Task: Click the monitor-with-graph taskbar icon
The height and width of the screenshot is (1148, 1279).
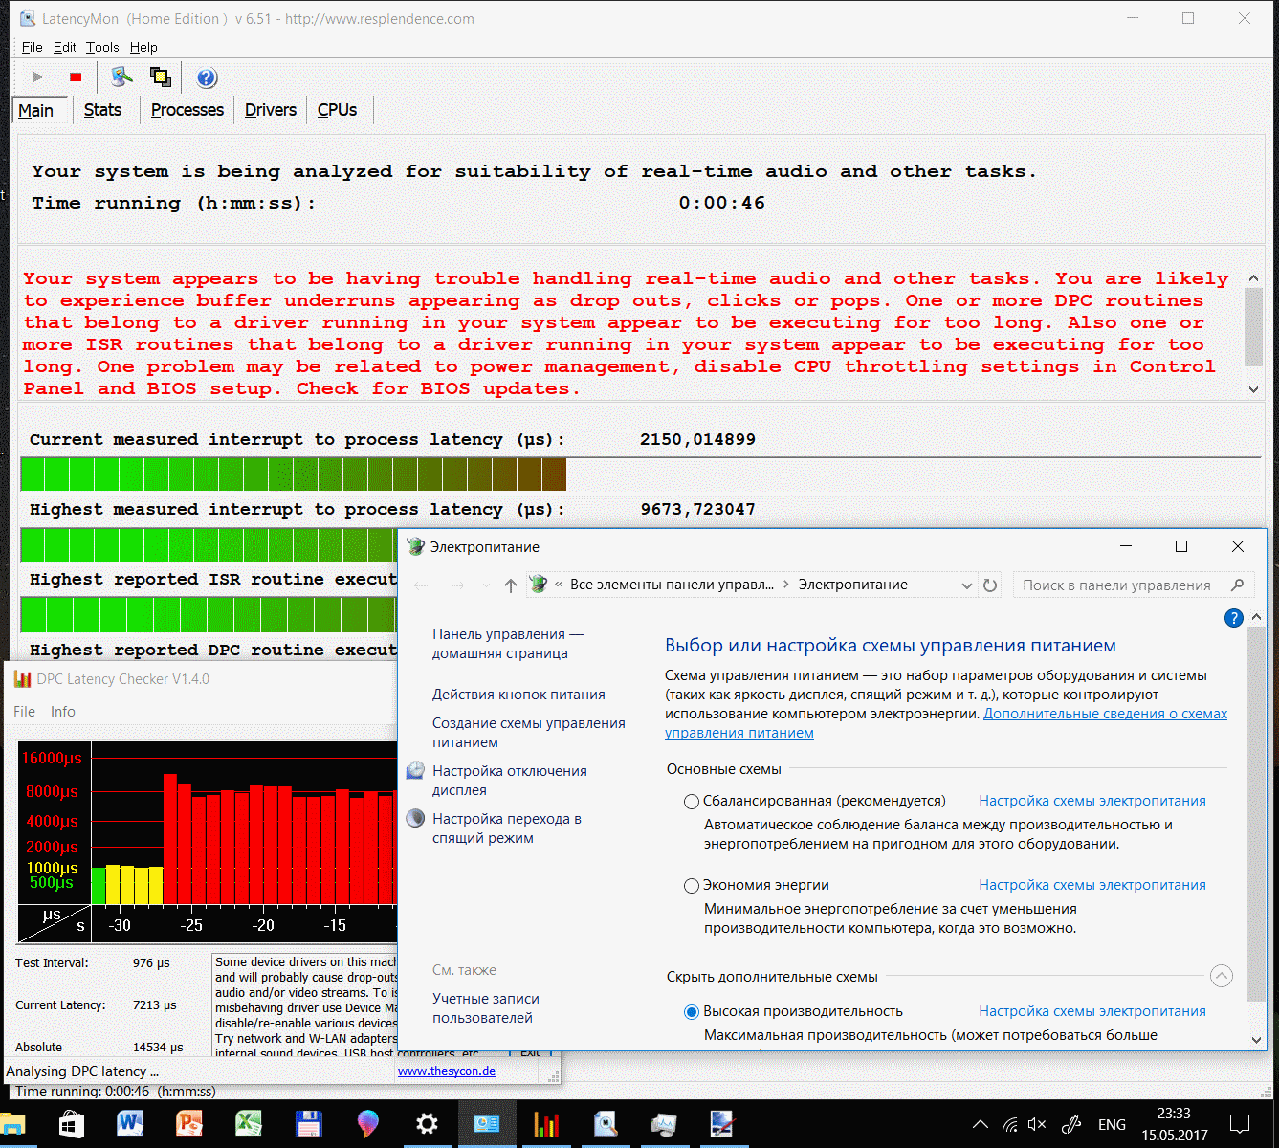Action: click(664, 1125)
